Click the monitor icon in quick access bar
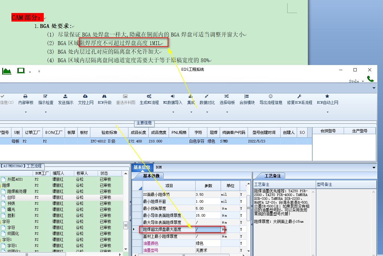 pos(21,71)
